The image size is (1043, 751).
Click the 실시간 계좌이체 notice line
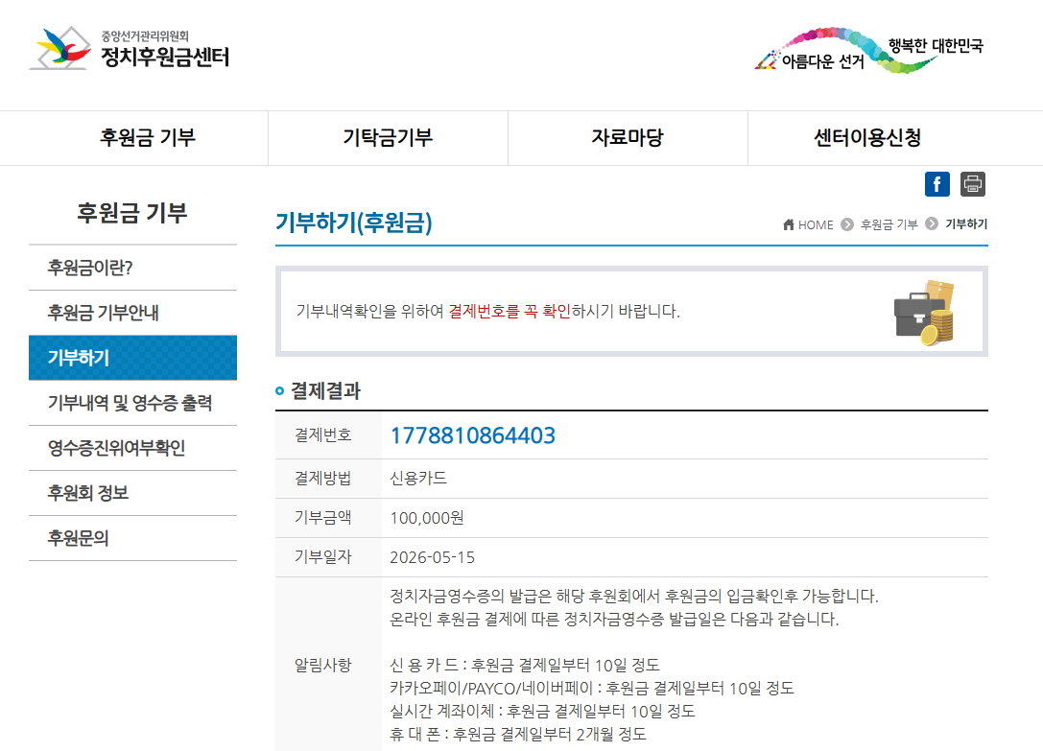(542, 711)
